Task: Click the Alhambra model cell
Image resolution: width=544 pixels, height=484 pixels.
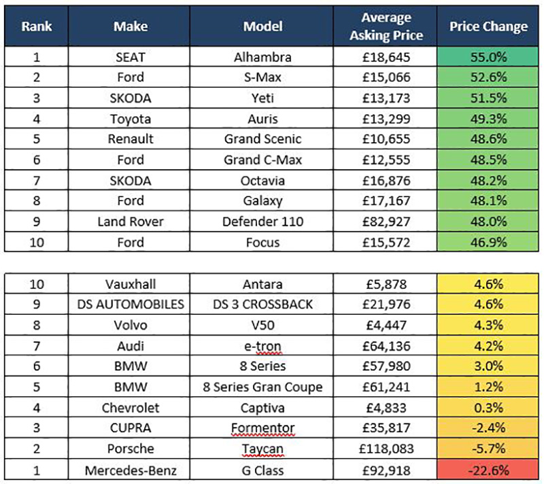Action: pos(262,58)
